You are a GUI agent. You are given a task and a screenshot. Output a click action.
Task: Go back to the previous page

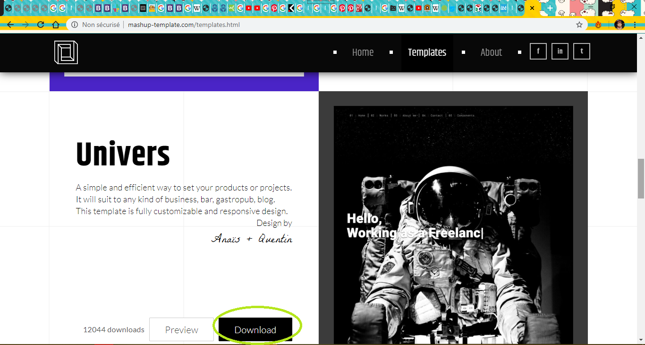[x=10, y=25]
